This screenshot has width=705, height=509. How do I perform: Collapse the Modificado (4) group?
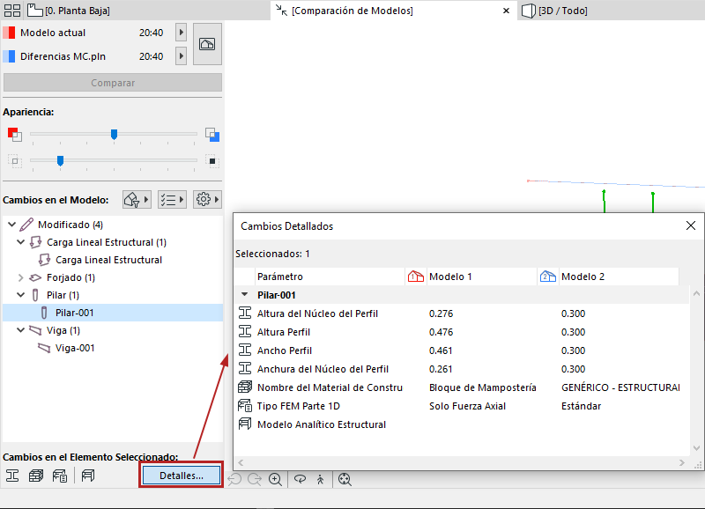click(x=12, y=225)
